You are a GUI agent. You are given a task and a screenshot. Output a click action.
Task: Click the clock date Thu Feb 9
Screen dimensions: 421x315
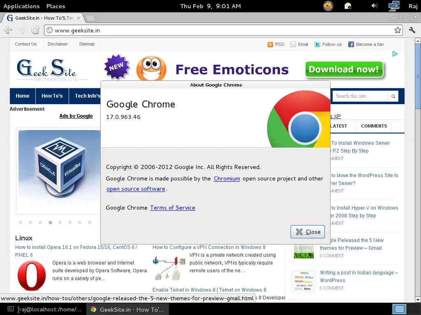(x=210, y=6)
